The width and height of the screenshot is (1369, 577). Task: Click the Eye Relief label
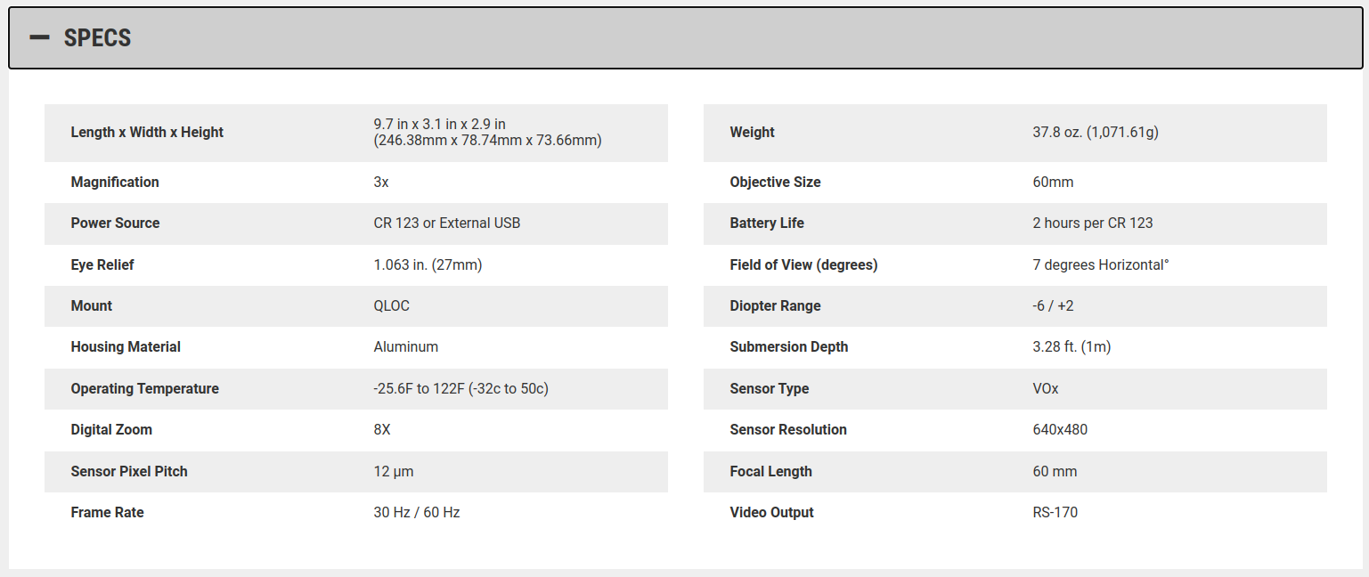point(102,265)
